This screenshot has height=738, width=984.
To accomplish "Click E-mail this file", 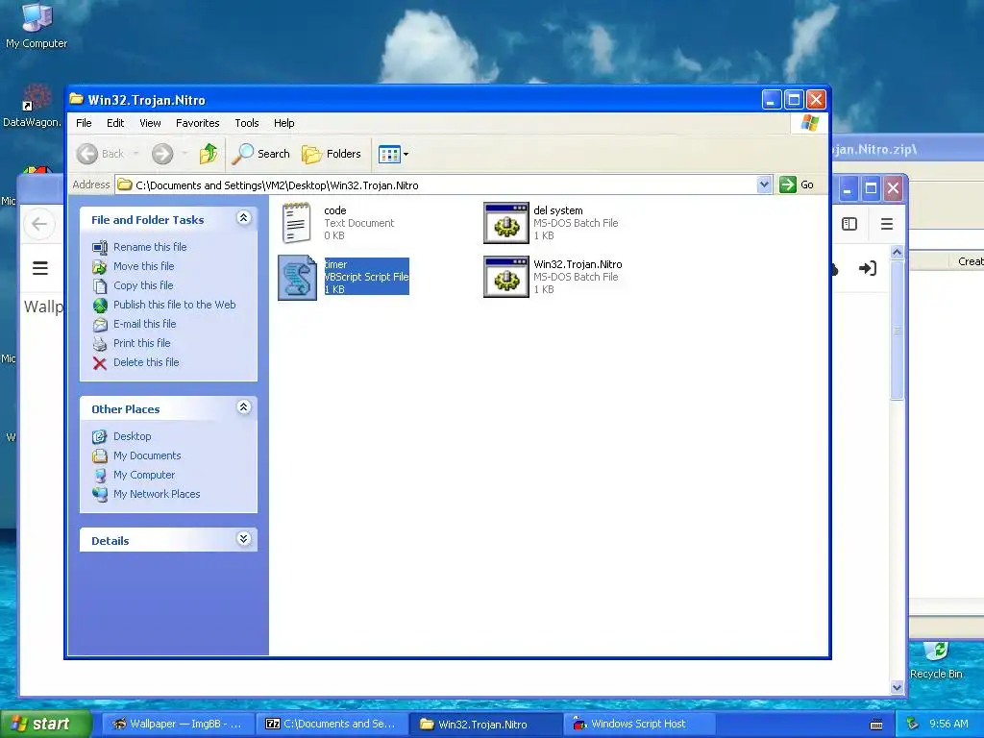I will 144,324.
